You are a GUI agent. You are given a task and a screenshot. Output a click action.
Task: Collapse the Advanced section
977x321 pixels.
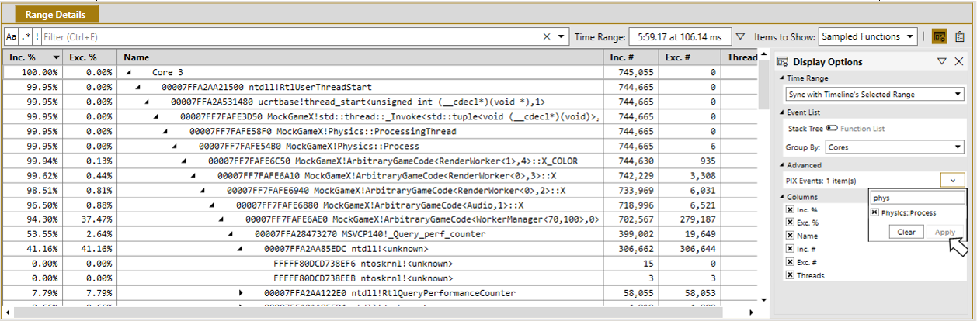781,164
